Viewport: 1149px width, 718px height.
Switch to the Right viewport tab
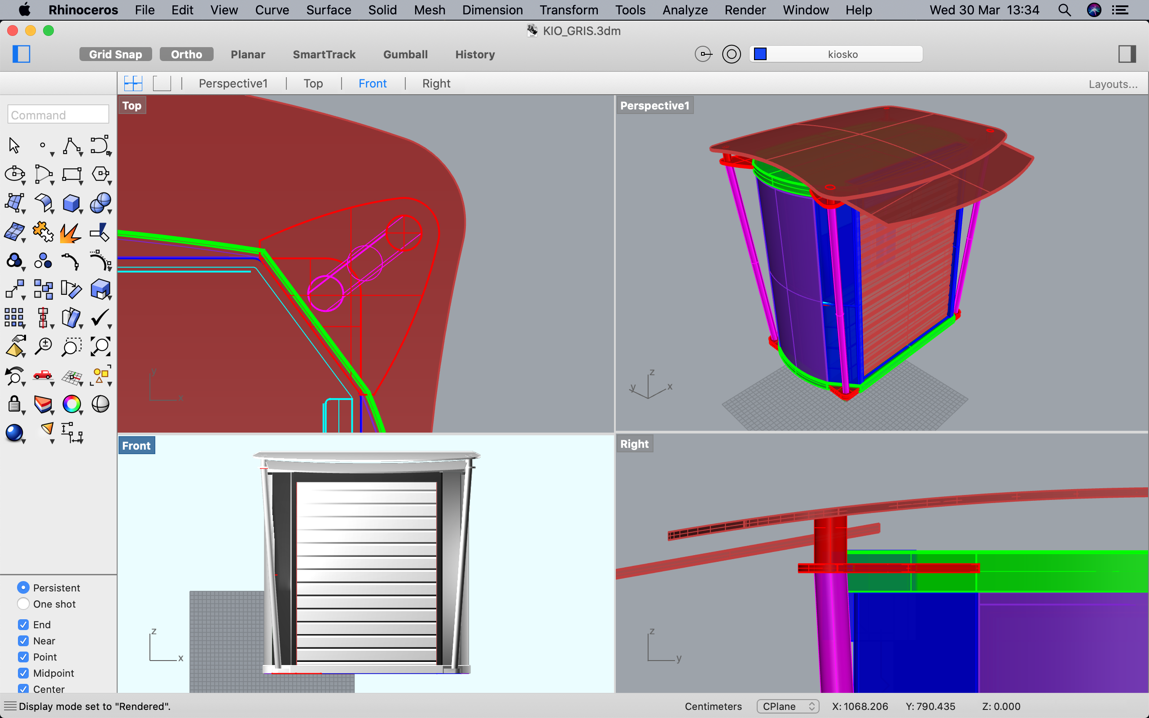pyautogui.click(x=436, y=83)
